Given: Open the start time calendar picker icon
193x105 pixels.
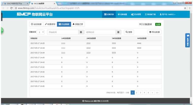Looking at the screenshot, I should coord(81,32).
